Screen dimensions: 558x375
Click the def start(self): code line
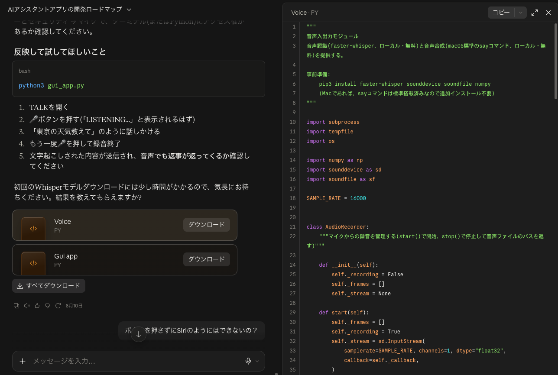(x=344, y=313)
